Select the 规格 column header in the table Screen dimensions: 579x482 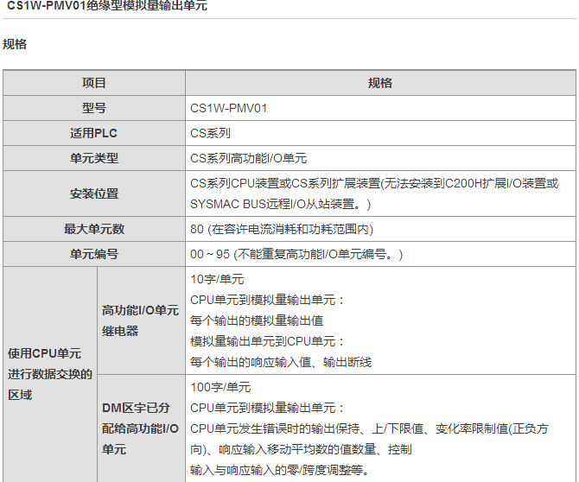click(380, 83)
